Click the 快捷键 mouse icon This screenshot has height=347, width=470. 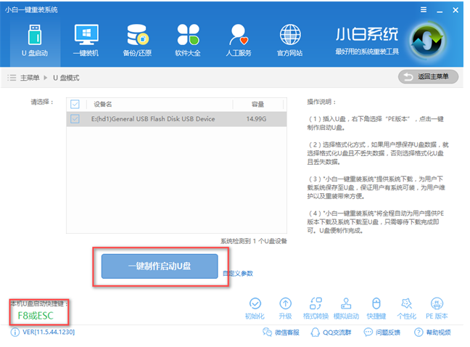pyautogui.click(x=376, y=309)
